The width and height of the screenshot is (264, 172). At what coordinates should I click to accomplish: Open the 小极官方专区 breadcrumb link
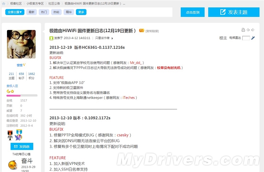point(35,4)
